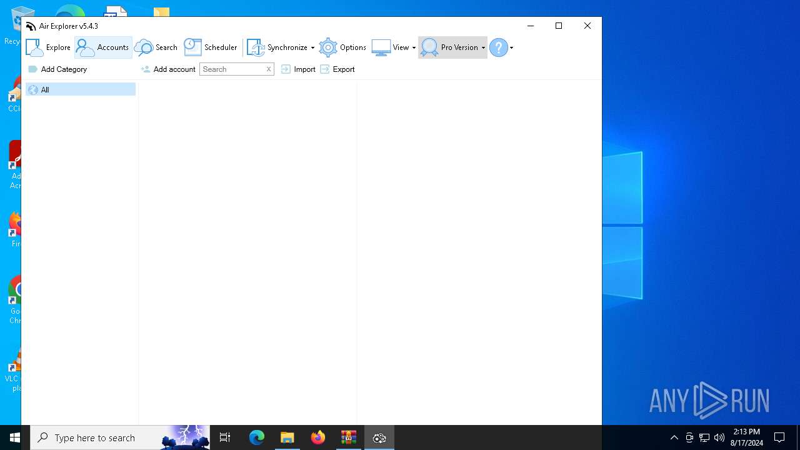Open WinRAR from taskbar
This screenshot has height=450, width=800.
pyautogui.click(x=349, y=437)
